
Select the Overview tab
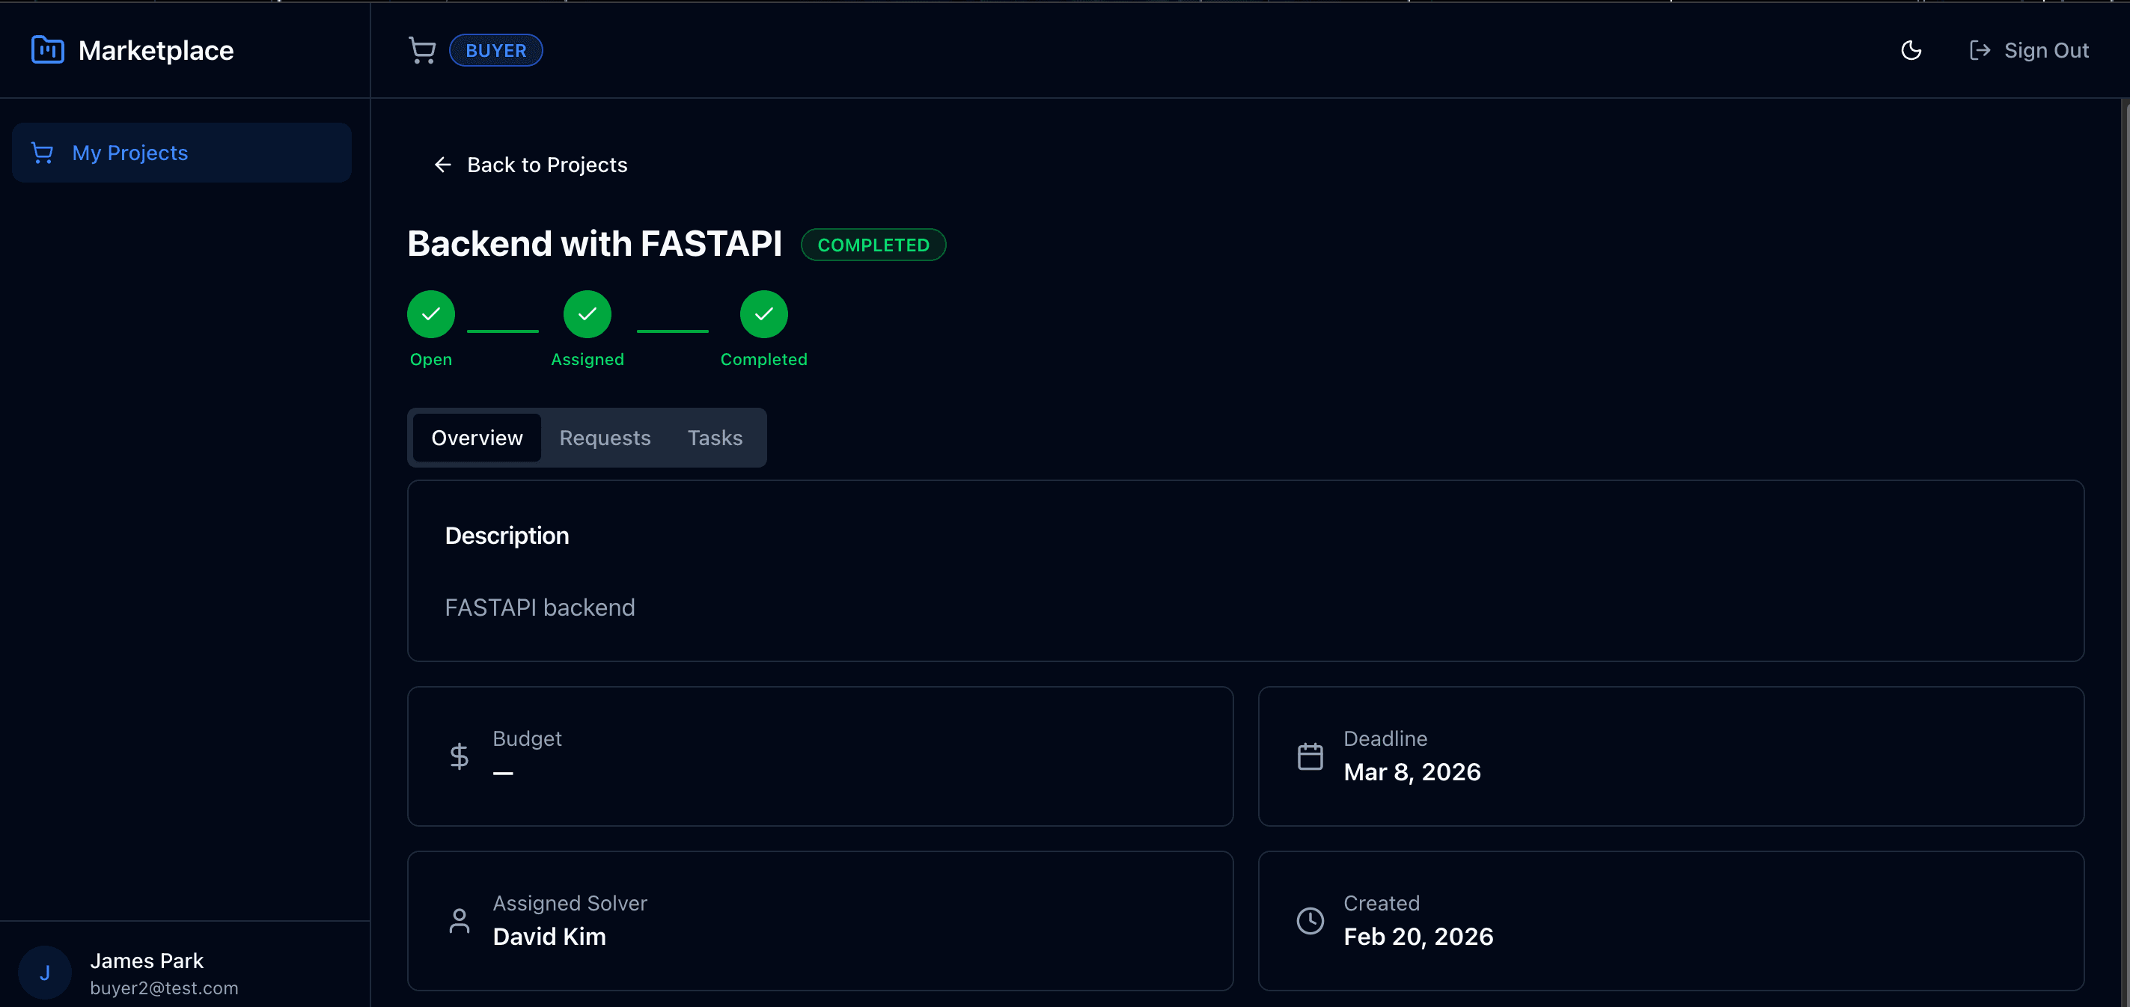tap(477, 438)
